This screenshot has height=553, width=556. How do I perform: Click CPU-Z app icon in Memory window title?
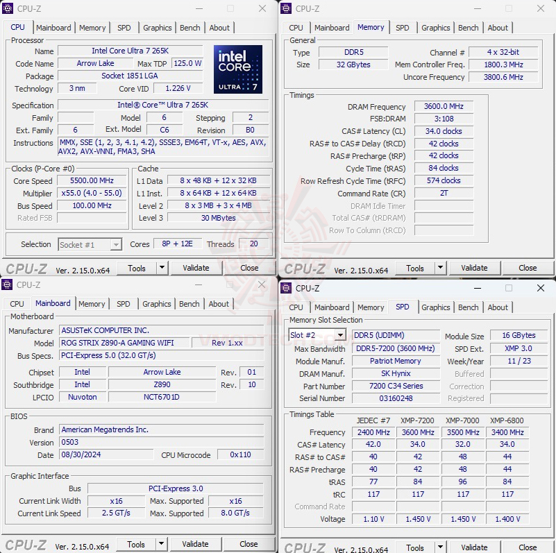286,8
